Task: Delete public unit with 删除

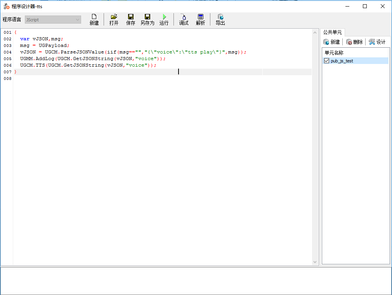Action: 354,42
